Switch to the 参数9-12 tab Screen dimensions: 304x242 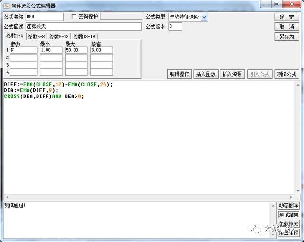59,36
